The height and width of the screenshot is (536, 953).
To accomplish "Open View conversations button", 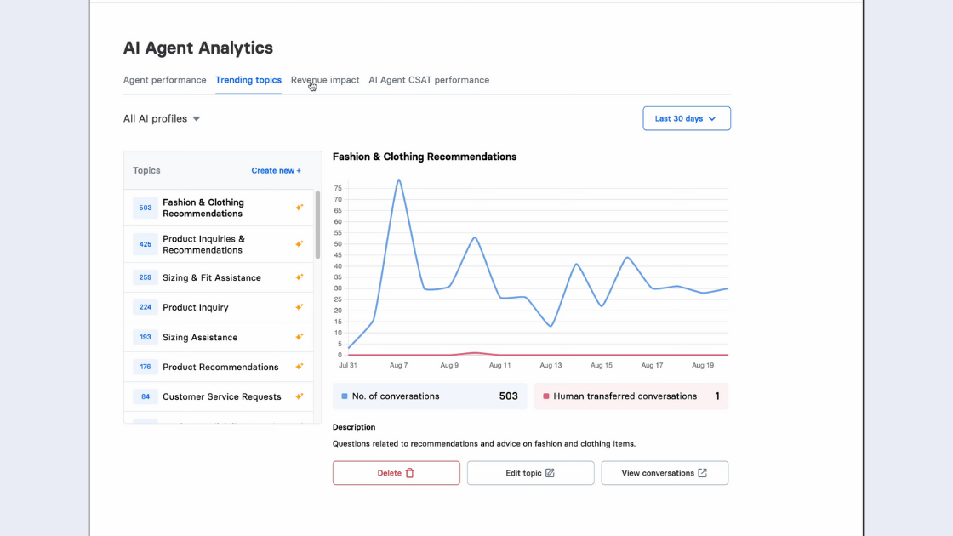I will 664,473.
